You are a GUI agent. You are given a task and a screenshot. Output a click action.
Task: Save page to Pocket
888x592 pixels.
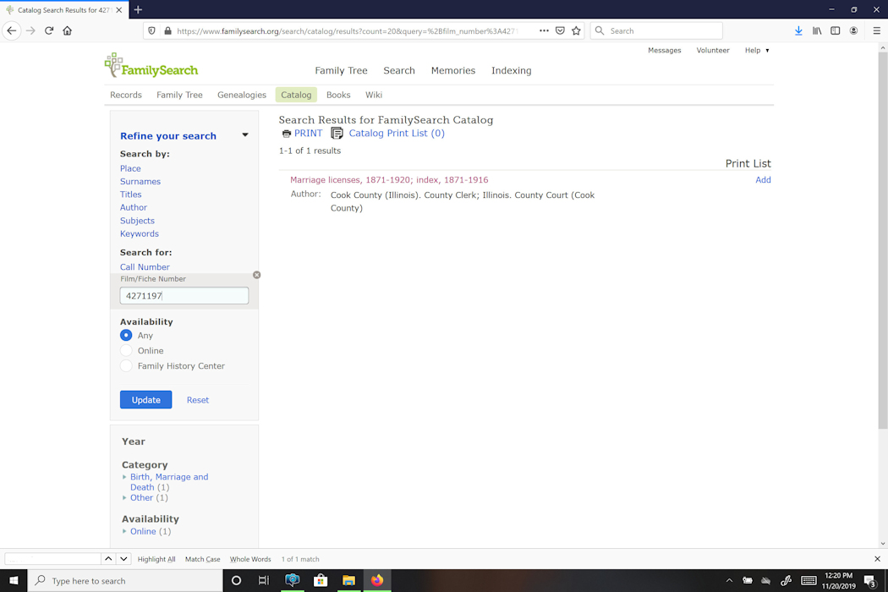click(560, 30)
